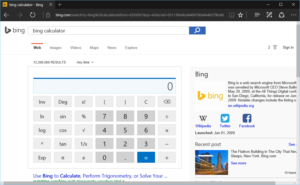
Task: Click the 1/x reciprocal key
Action: tap(84, 144)
